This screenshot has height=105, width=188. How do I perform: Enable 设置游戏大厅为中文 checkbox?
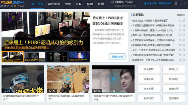point(112,2)
